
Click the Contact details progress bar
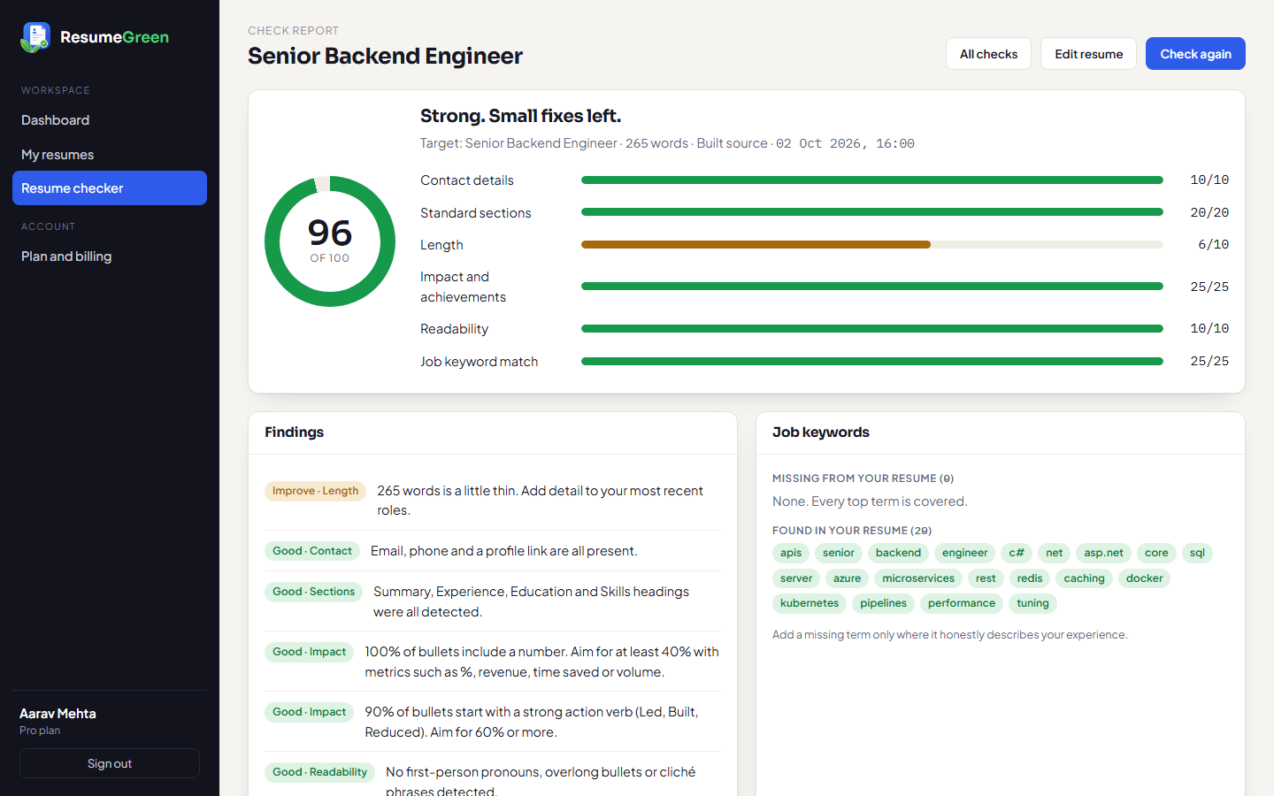872,180
